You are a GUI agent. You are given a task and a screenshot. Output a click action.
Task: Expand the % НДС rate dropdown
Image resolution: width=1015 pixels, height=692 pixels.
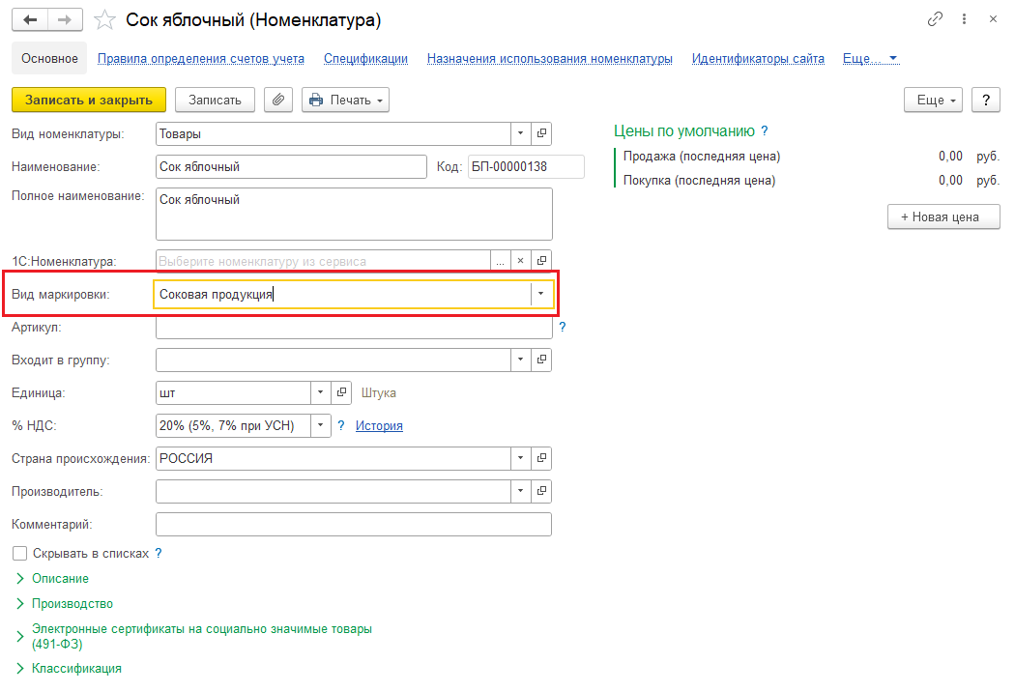click(320, 425)
